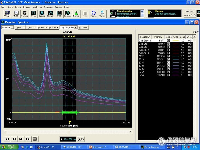Open the Help menu

point(67,7)
